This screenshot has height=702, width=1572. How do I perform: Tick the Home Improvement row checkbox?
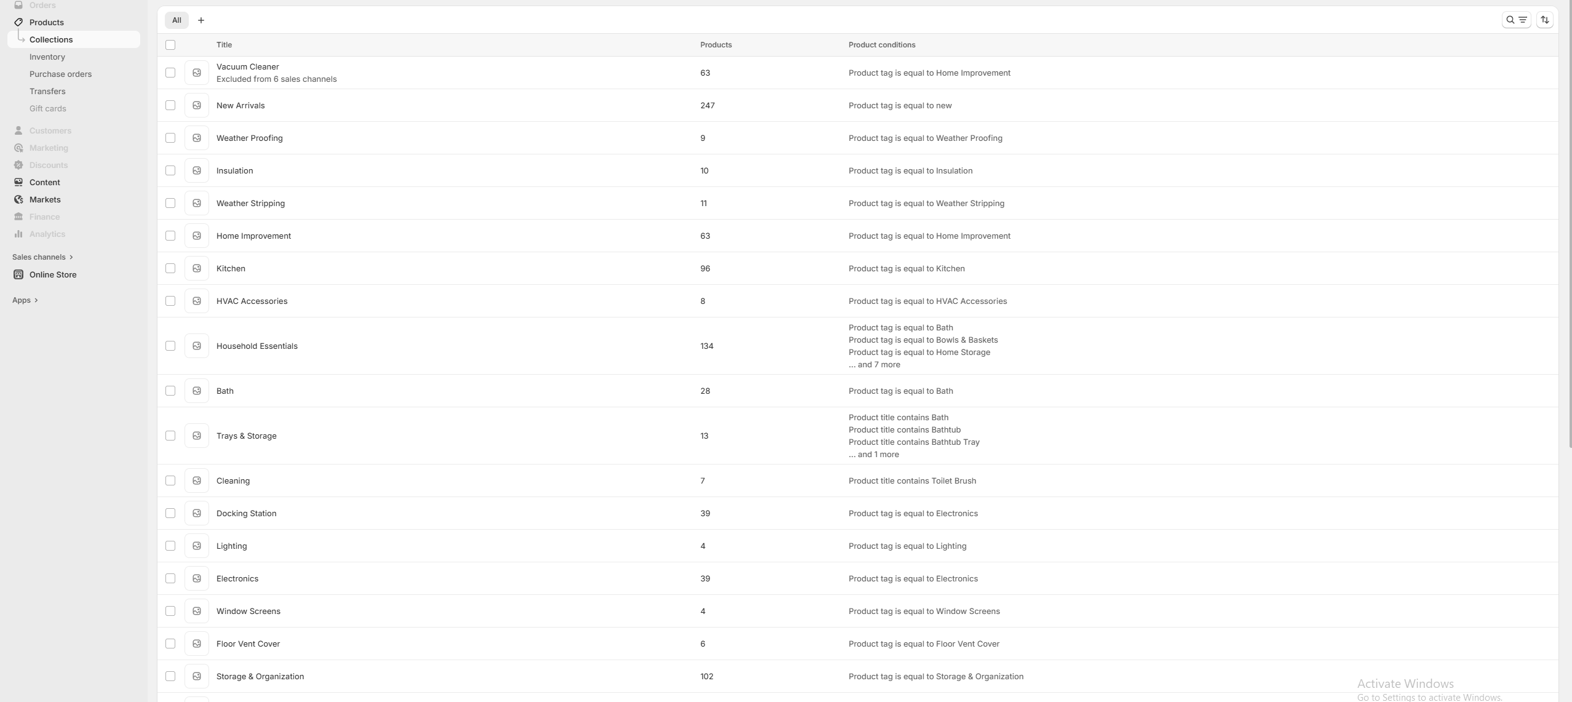click(170, 236)
